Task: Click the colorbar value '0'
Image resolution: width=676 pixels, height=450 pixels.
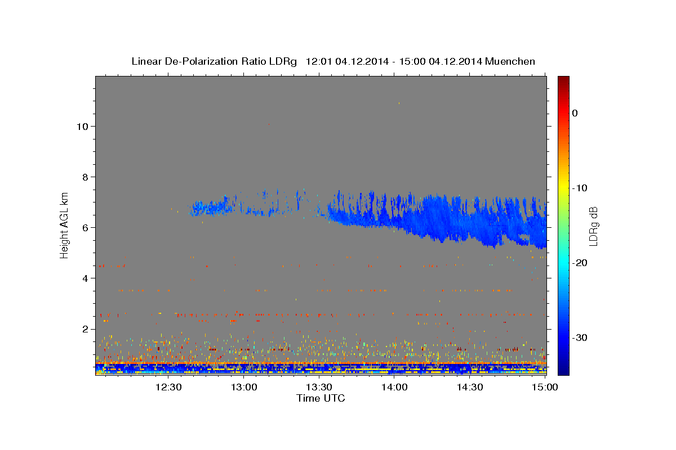Action: click(575, 113)
